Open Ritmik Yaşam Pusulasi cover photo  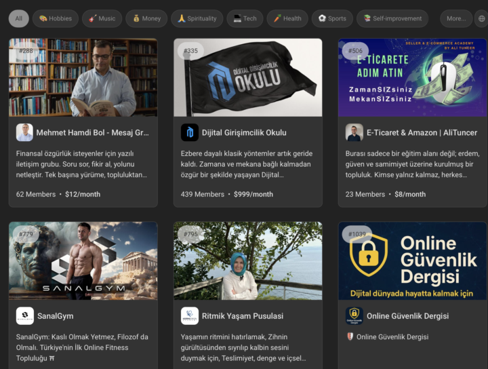[x=248, y=261]
